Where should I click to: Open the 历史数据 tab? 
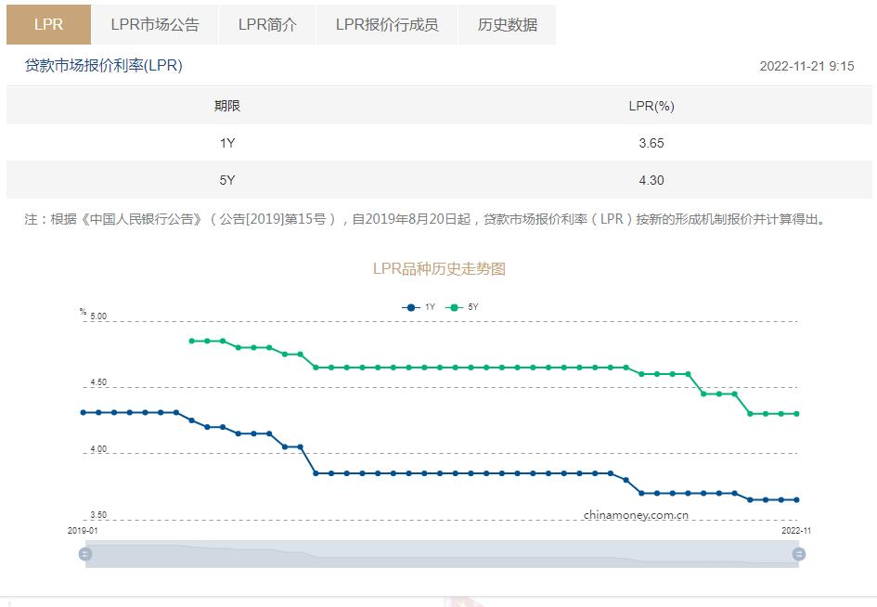[x=507, y=25]
